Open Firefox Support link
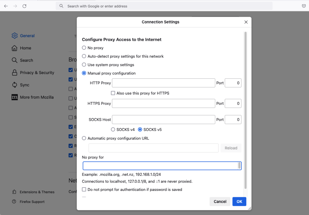Screen dimensions: 309x215 [32, 202]
